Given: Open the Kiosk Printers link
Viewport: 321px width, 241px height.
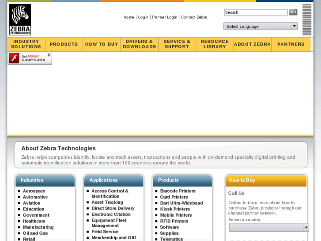Looking at the screenshot, I should point(175,209).
